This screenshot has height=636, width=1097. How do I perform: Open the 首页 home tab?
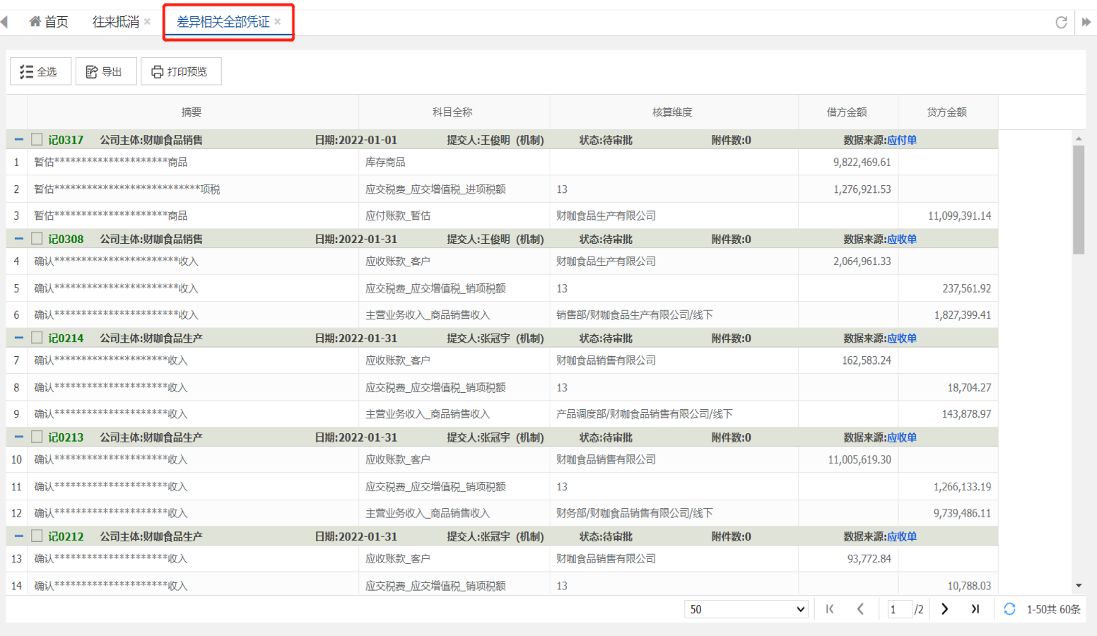click(x=49, y=22)
